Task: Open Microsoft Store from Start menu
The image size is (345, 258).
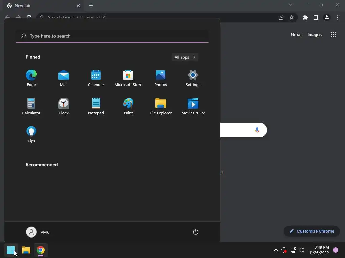Action: pyautogui.click(x=128, y=78)
